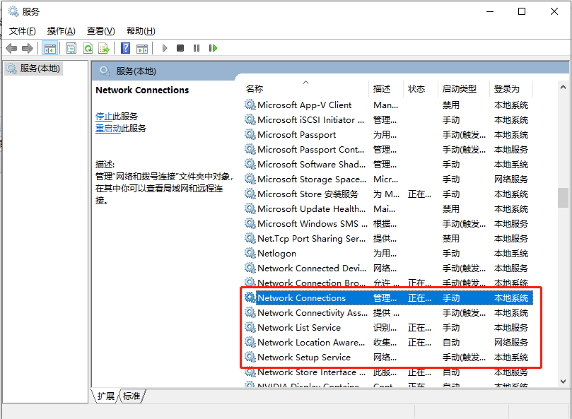
Task: Select Microsoft Windows SMS service row
Action: point(388,223)
